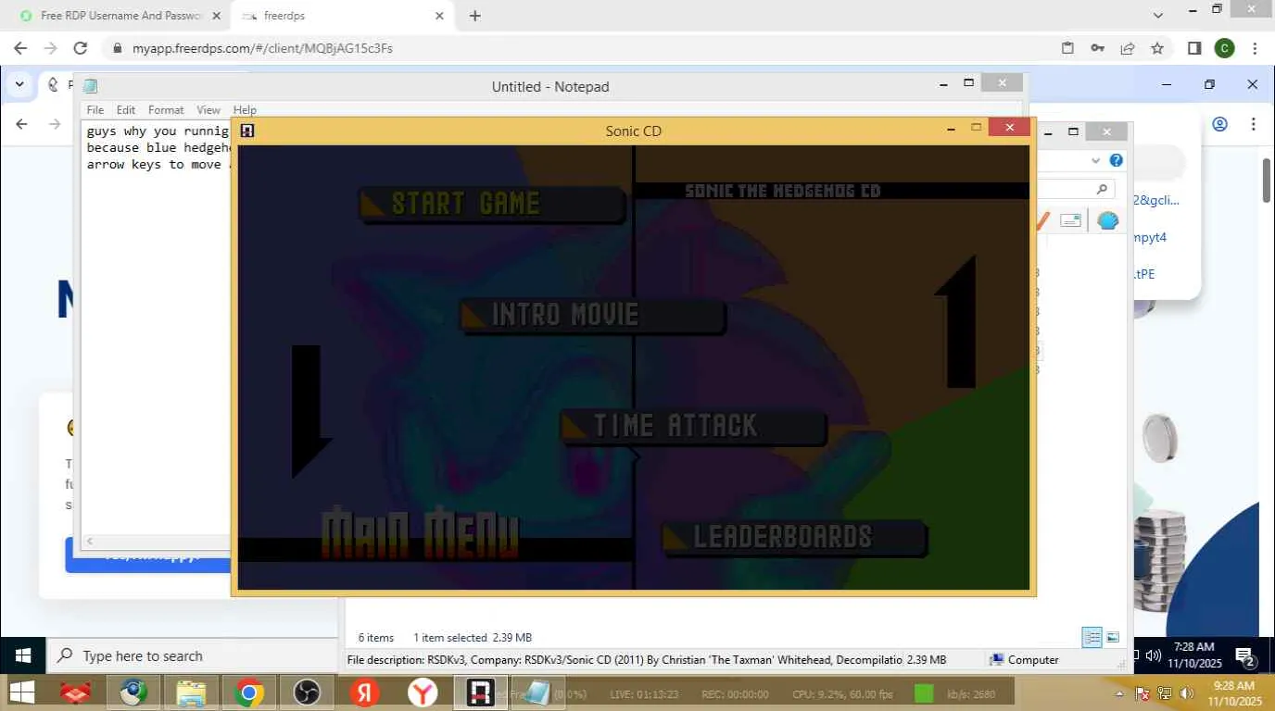Open a new browser tab
This screenshot has width=1275, height=711.
(x=475, y=16)
